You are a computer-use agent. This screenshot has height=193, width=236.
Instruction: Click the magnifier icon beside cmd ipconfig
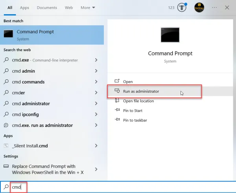tap(6, 114)
